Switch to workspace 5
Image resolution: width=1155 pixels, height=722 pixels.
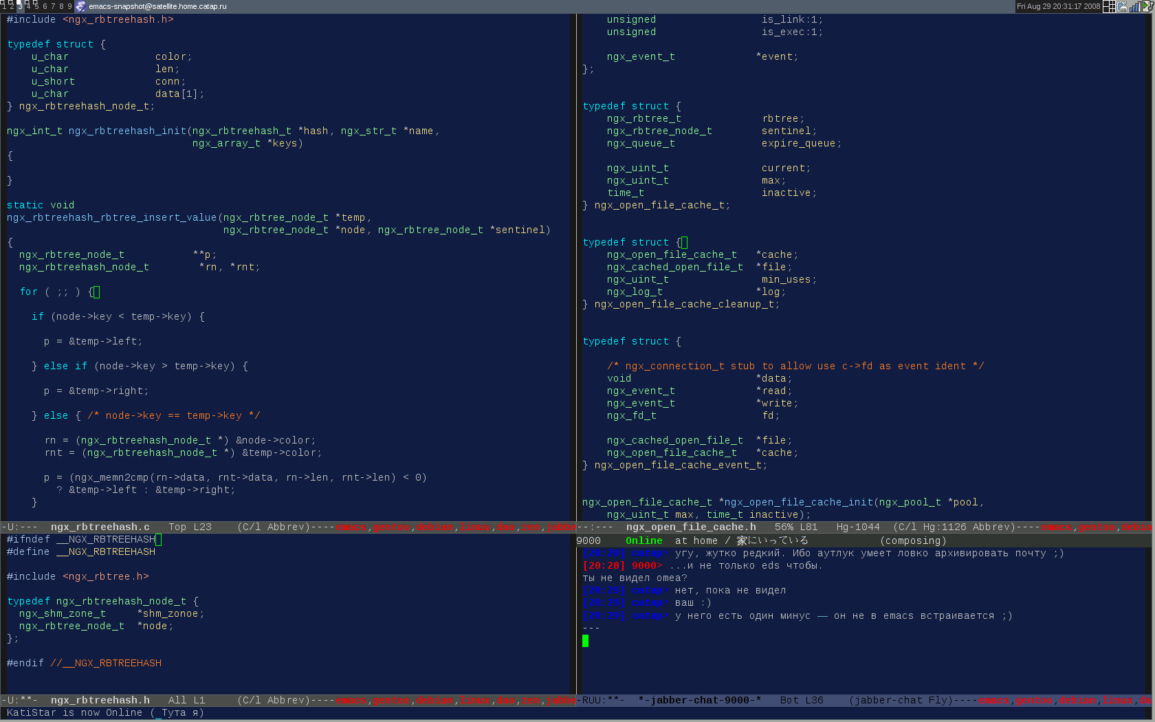(36, 6)
